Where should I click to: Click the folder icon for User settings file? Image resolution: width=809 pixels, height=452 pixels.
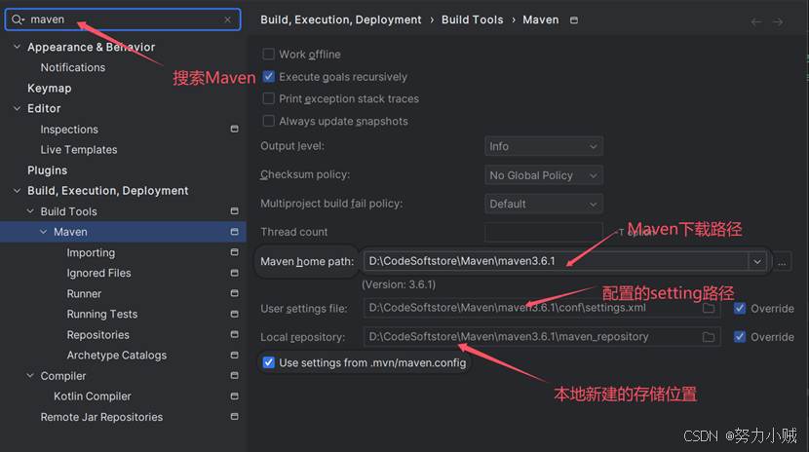(709, 309)
